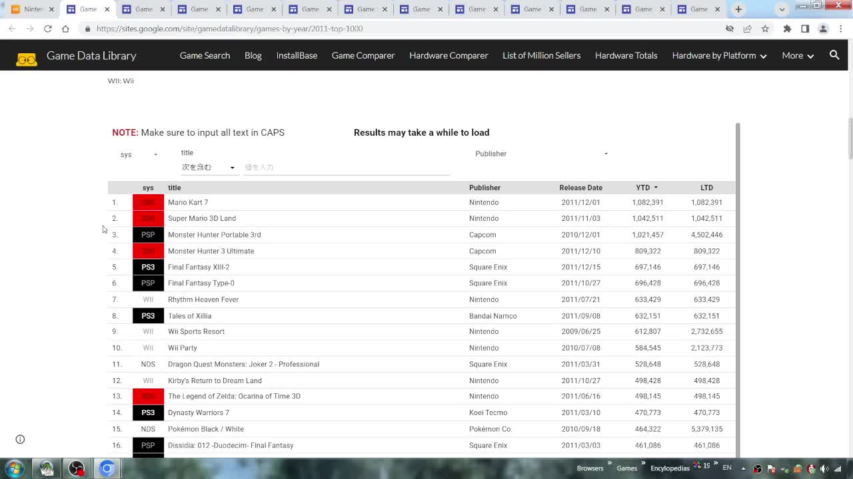Select the PSP badge for Monster Hunter Portable 3rd
The image size is (853, 479).
click(x=148, y=235)
